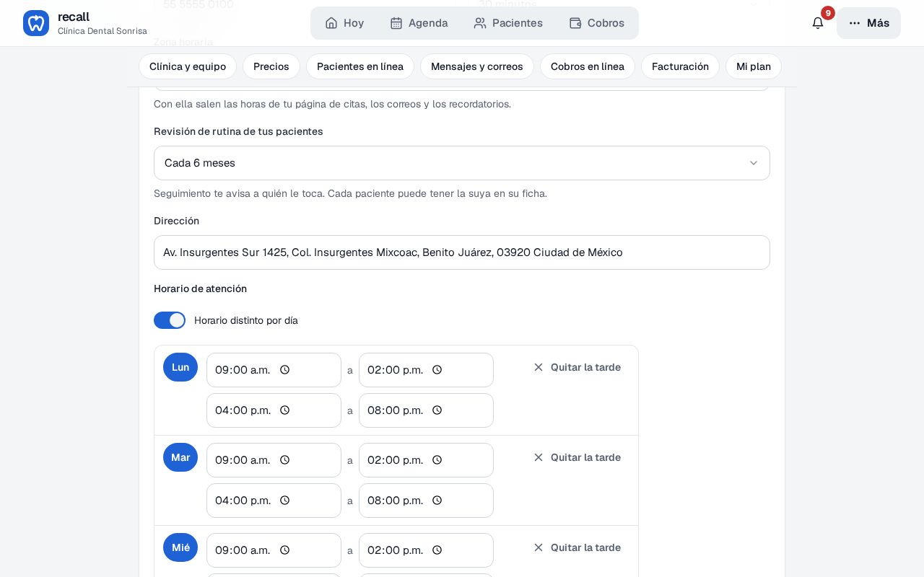Image resolution: width=924 pixels, height=577 pixels.
Task: Click Mié morning start time 09:00 a.m.
Action: pos(274,550)
